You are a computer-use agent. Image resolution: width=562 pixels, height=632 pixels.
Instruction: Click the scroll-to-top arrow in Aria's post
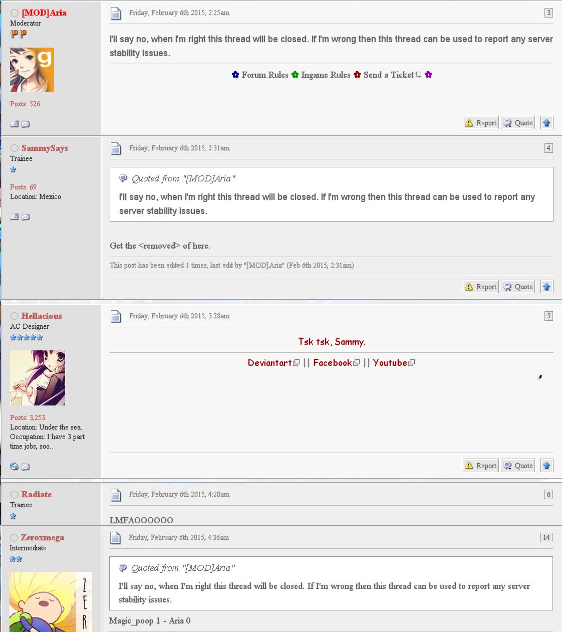[x=546, y=123]
